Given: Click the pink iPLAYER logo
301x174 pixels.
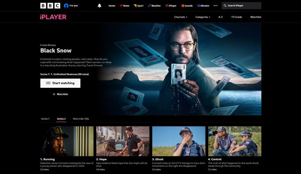Looking at the screenshot, I should point(53,17).
